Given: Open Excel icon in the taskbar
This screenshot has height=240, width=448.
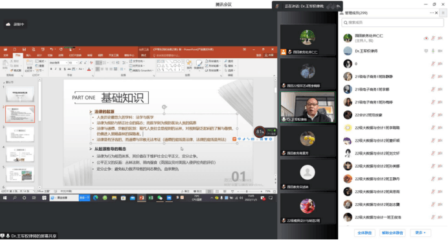Looking at the screenshot, I should tap(151, 198).
